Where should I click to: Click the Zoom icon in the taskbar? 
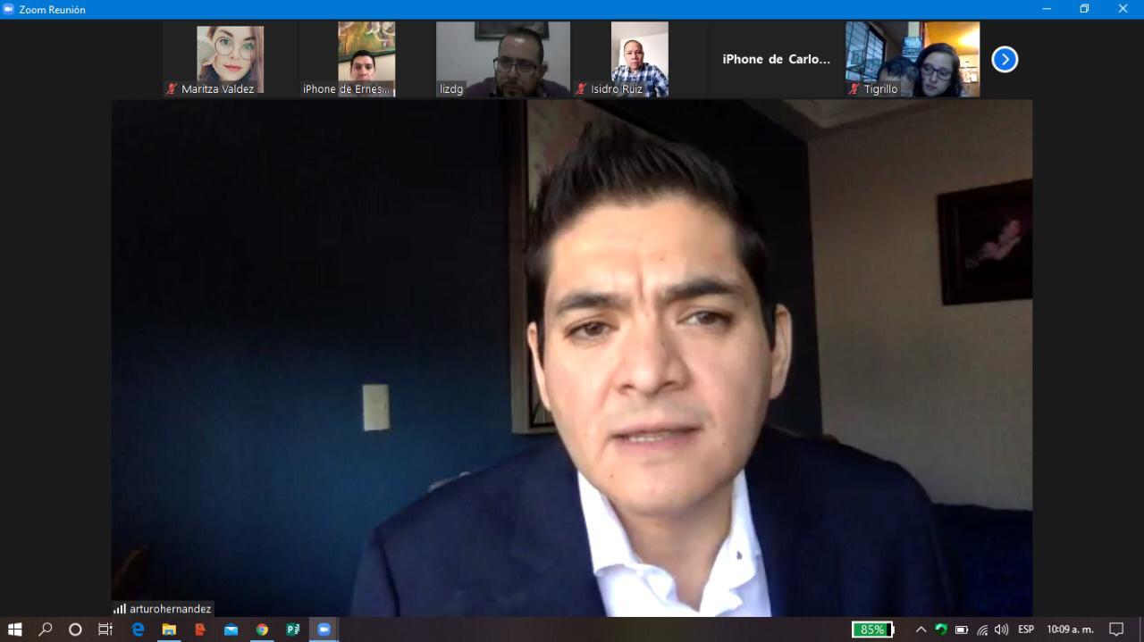(x=324, y=629)
